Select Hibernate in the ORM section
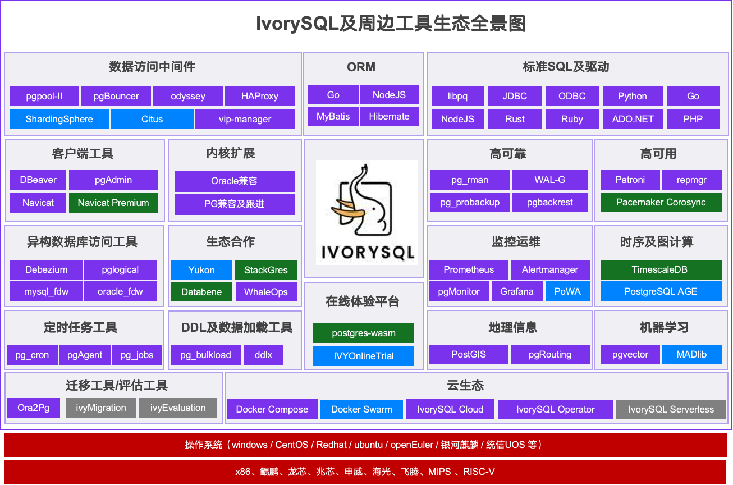 (389, 116)
